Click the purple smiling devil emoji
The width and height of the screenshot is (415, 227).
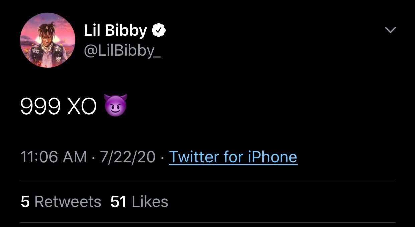point(116,105)
